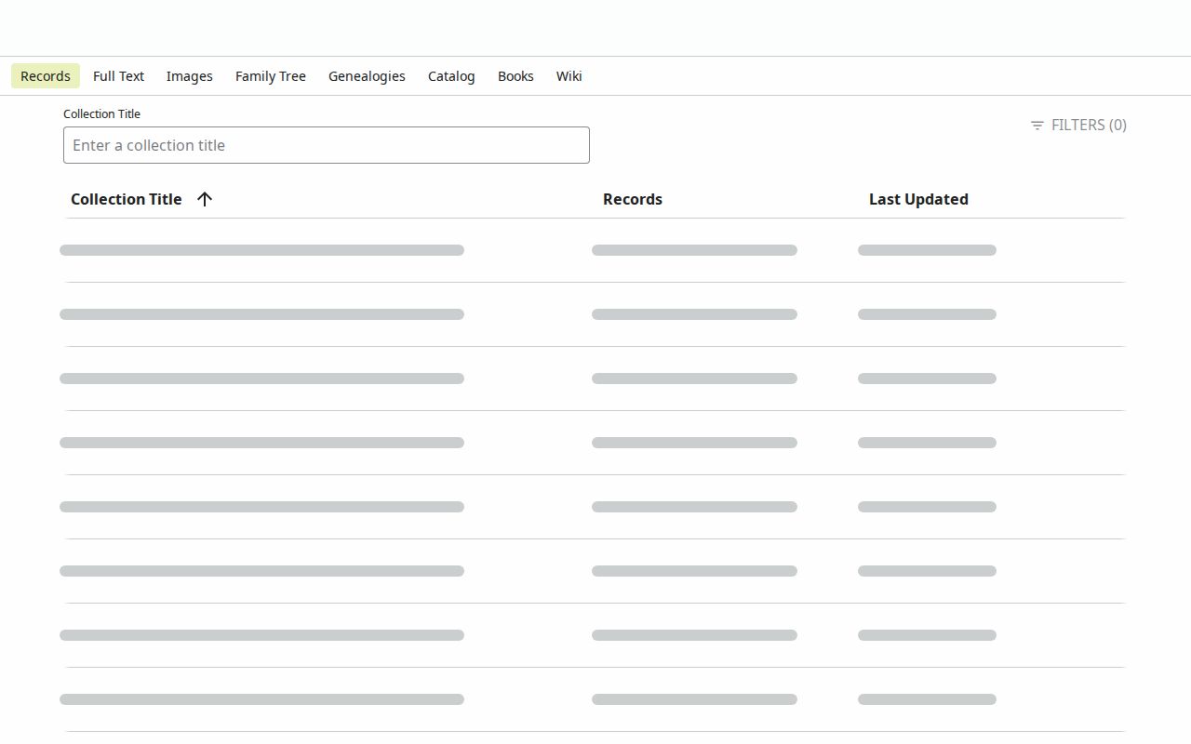Select the Family Tree tab
Viewport: 1191px width, 744px height.
click(271, 76)
